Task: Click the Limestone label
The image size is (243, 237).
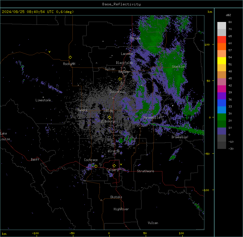Action: tap(43, 100)
